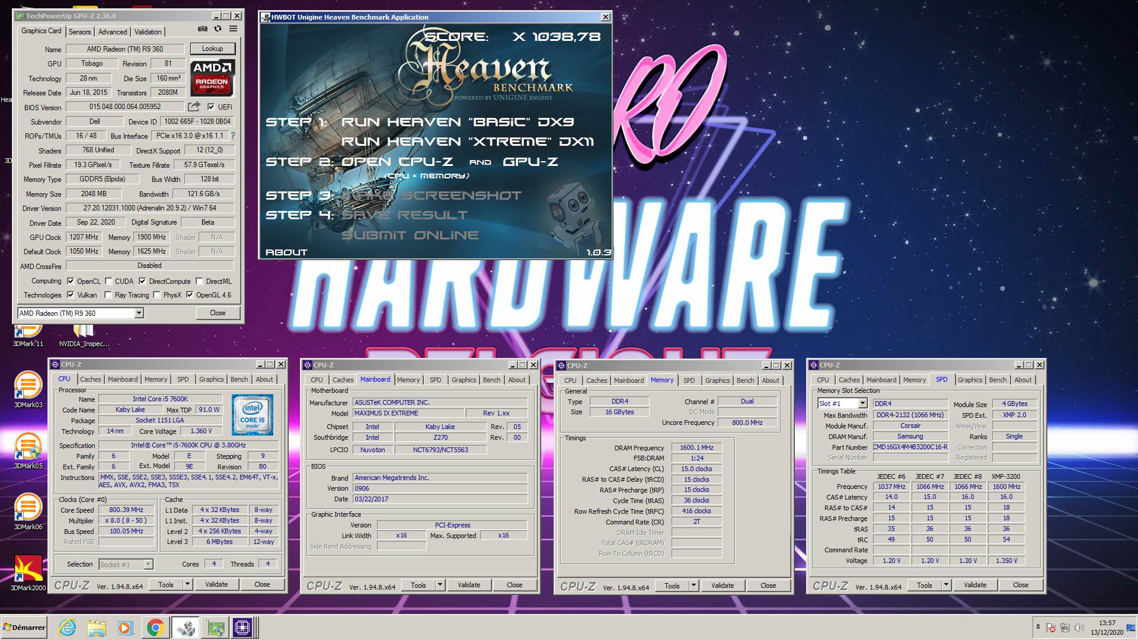Viewport: 1138px width, 640px height.
Task: Expand Tools dropdown arrow in SPD window
Action: (x=946, y=585)
